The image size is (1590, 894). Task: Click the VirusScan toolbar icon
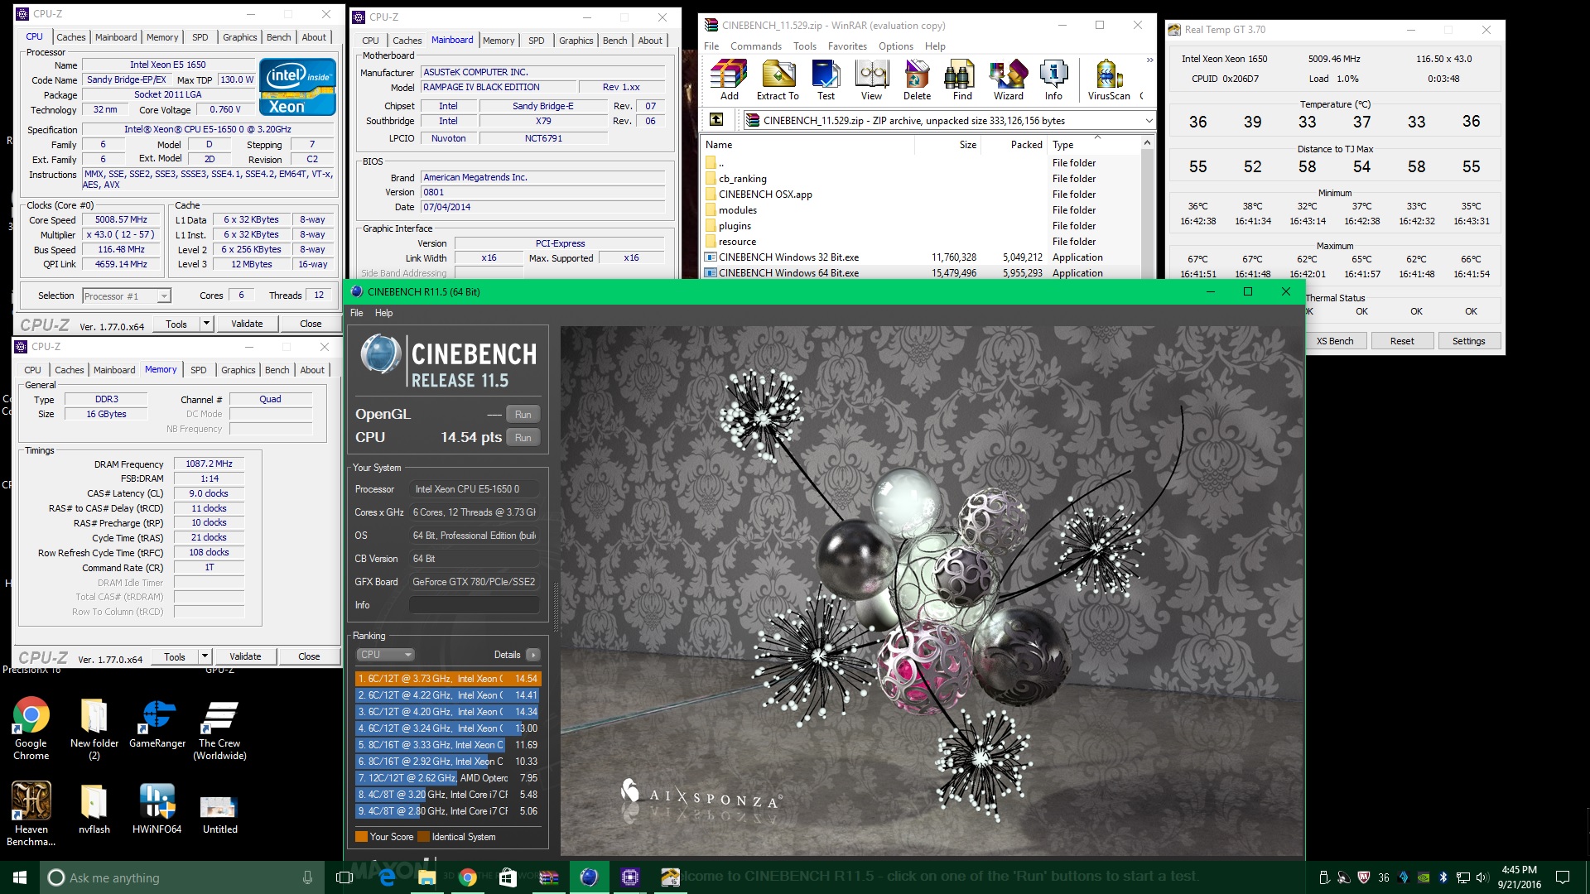1109,80
